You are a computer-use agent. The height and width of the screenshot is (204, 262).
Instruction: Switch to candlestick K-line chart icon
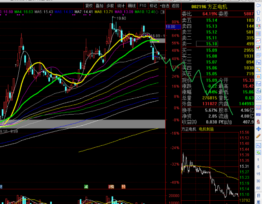pos(258,48)
